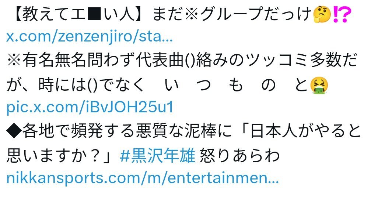
Task: Open the #黒沢年雄 hashtag
Action: coord(157,155)
